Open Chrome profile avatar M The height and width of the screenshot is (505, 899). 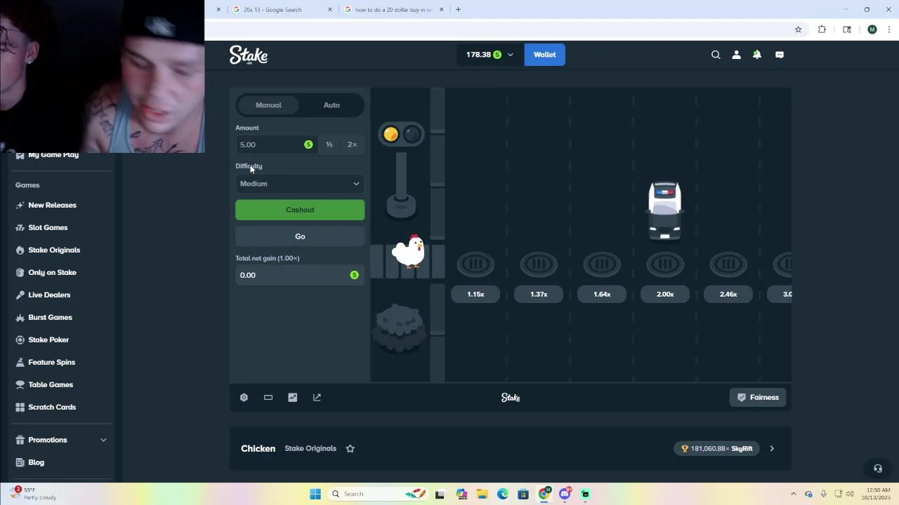[x=872, y=29]
